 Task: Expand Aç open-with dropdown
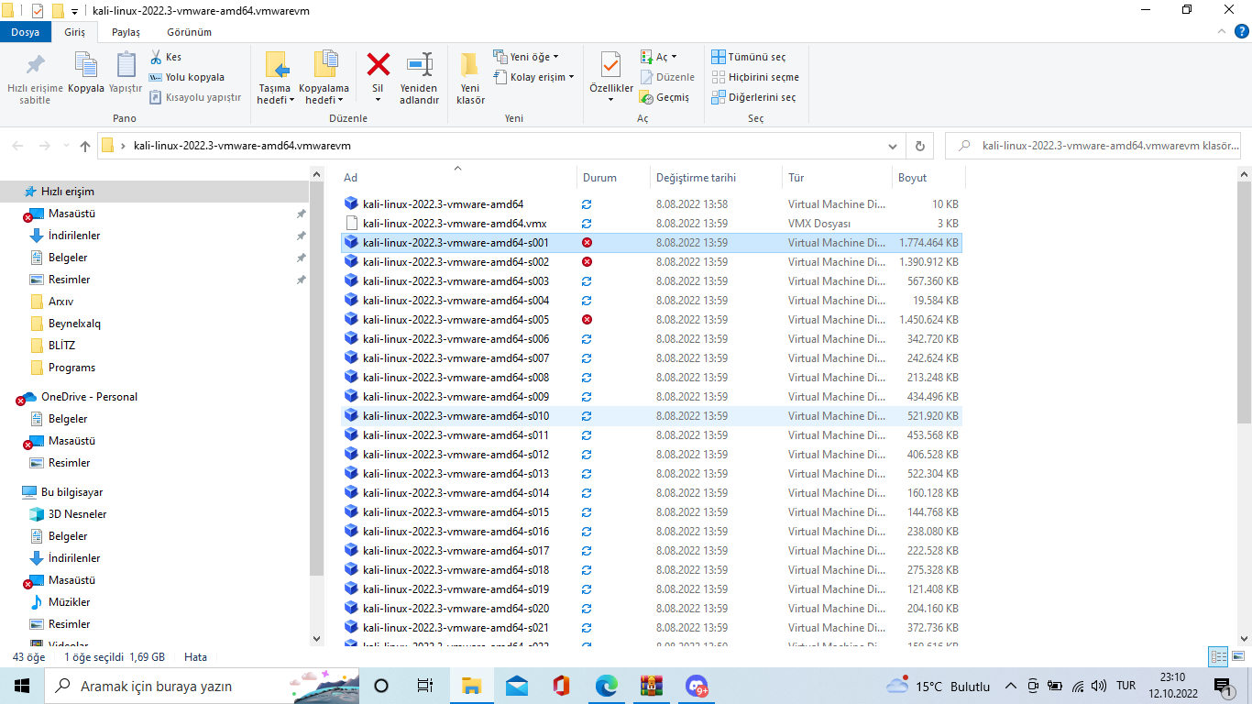tap(659, 57)
